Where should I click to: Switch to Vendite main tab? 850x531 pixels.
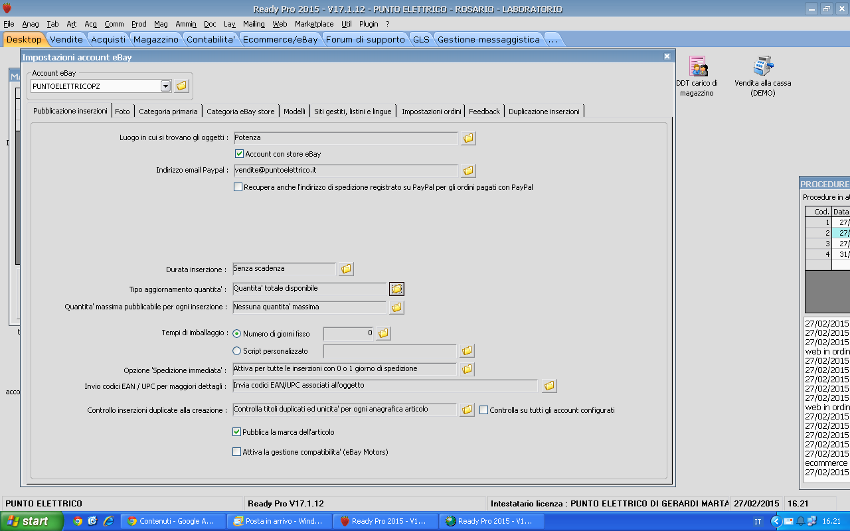(x=66, y=40)
